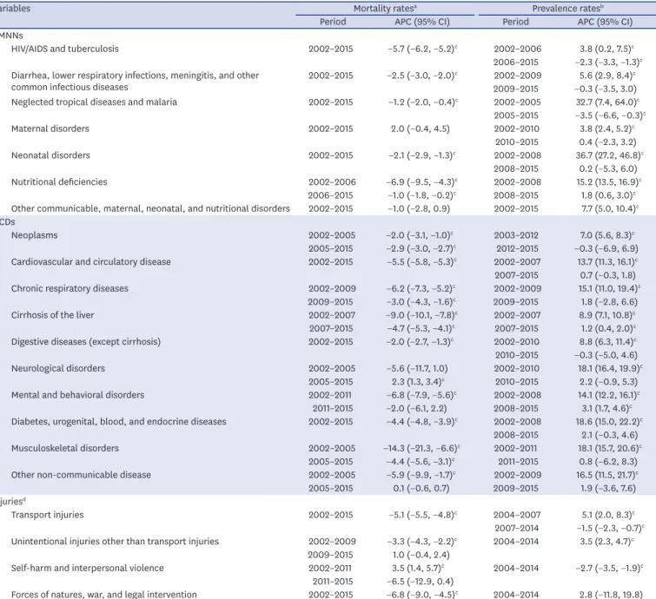656x599 pixels.
Task: Select mortality APC '−9.0 (−10.1, −7.8)' cell
Action: tap(421, 315)
